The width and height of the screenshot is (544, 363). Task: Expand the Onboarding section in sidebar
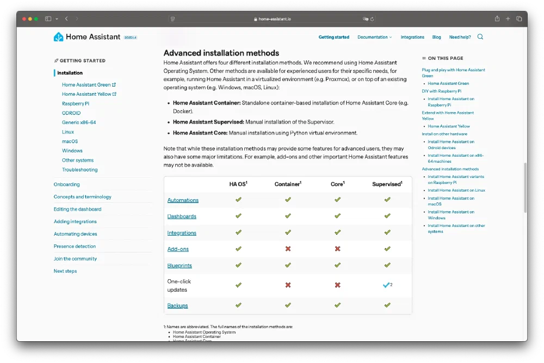coord(66,184)
